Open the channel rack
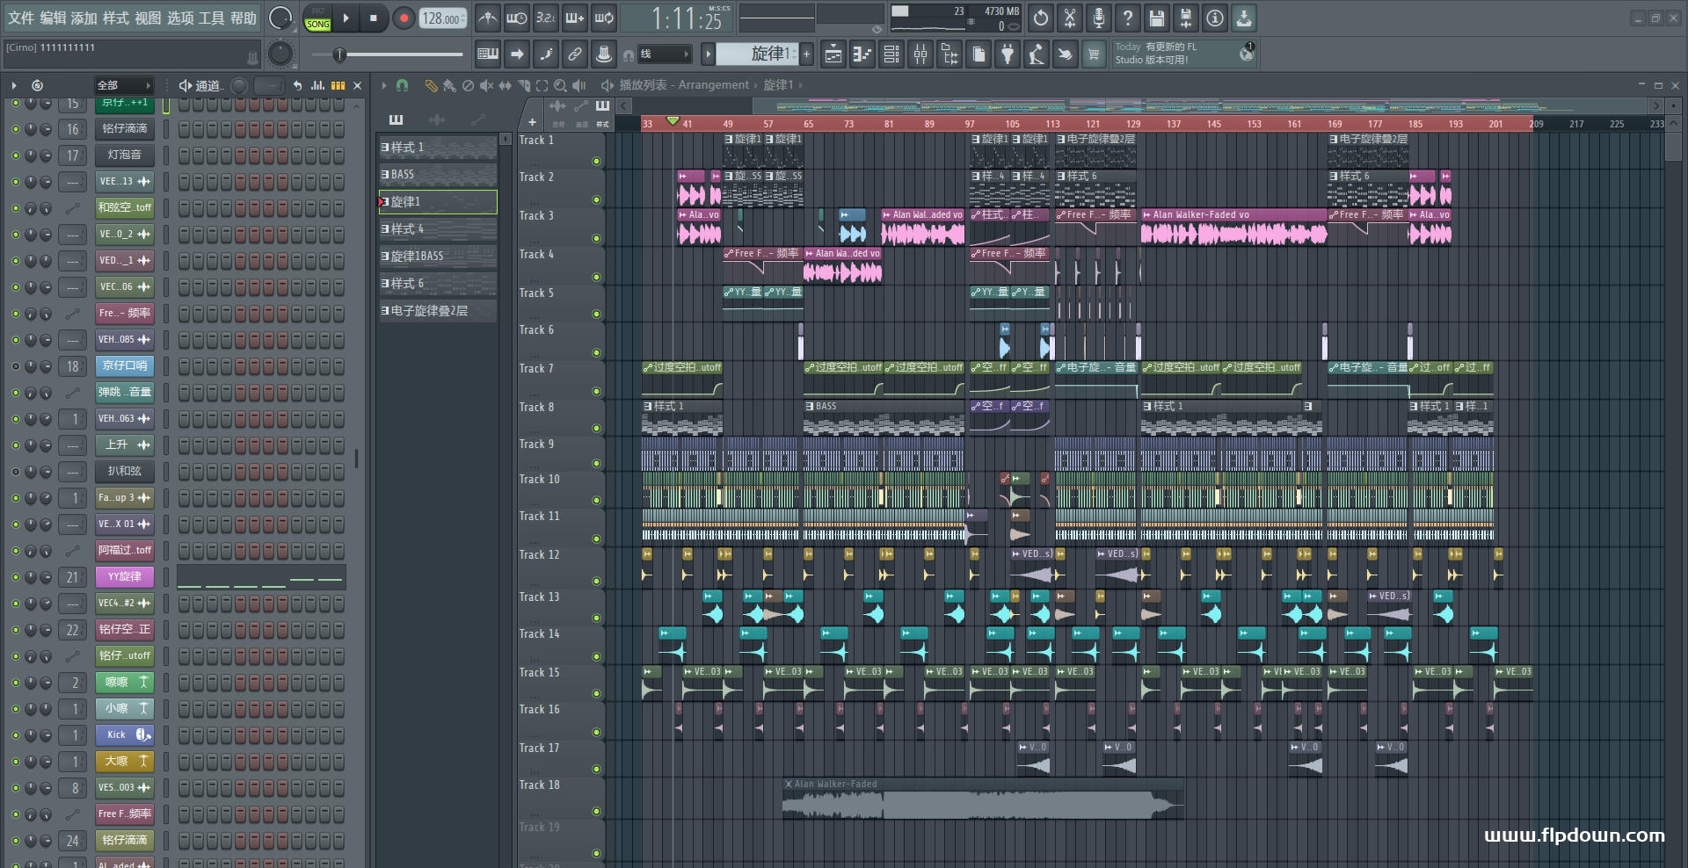The width and height of the screenshot is (1688, 868). 891,54
